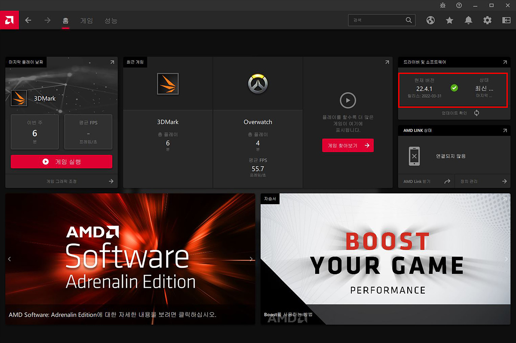Click the 평균 FPS tile in last played
This screenshot has width=516, height=343.
(88, 132)
